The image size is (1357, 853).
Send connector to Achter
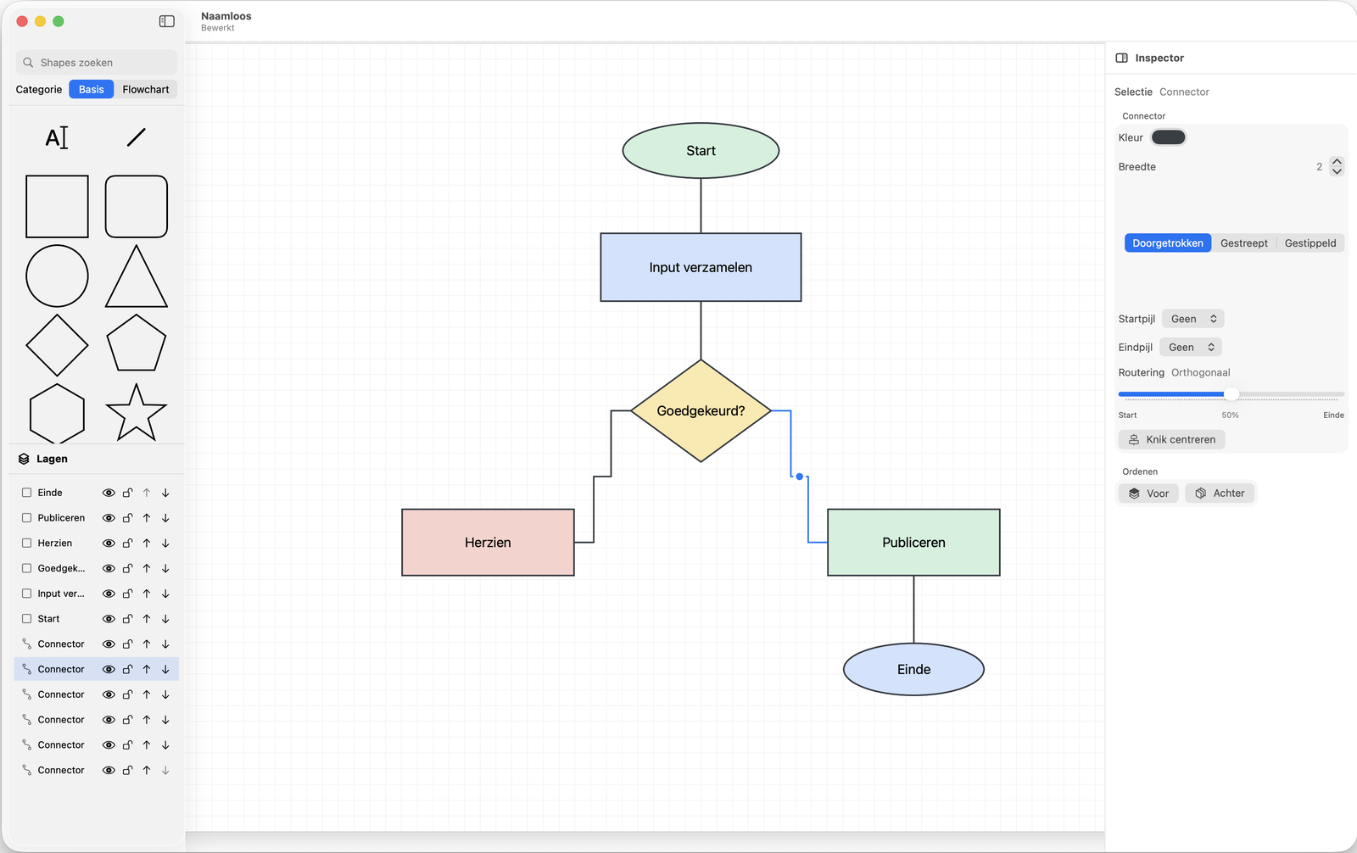tap(1220, 493)
